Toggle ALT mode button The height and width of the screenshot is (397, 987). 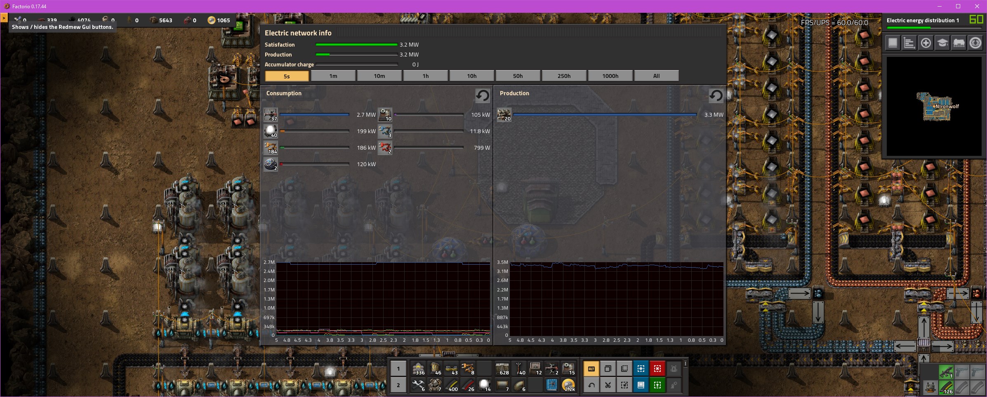(591, 369)
